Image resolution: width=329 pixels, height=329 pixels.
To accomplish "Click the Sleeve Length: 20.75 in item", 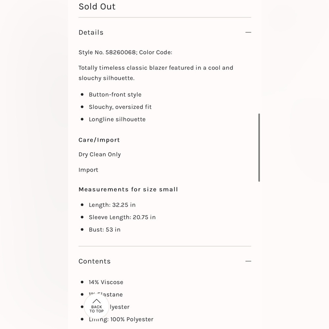I will [122, 217].
